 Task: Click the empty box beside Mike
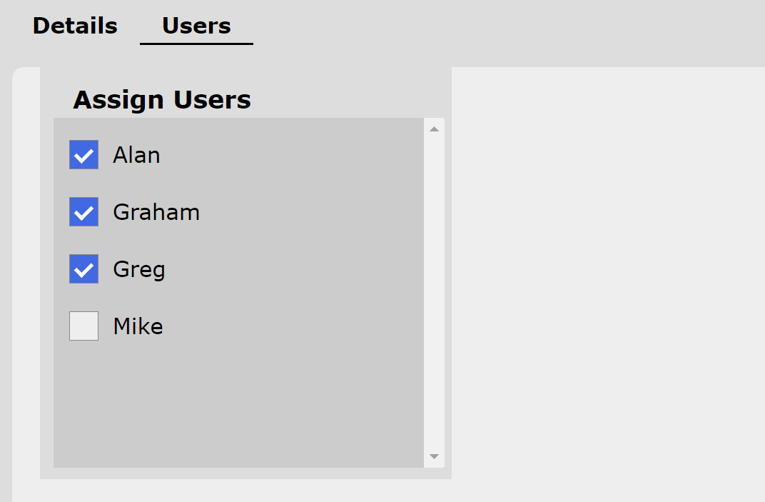point(83,326)
